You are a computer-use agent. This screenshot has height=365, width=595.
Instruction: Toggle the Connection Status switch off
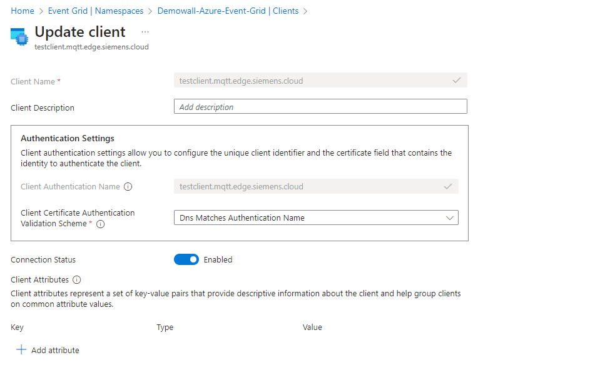pos(186,259)
